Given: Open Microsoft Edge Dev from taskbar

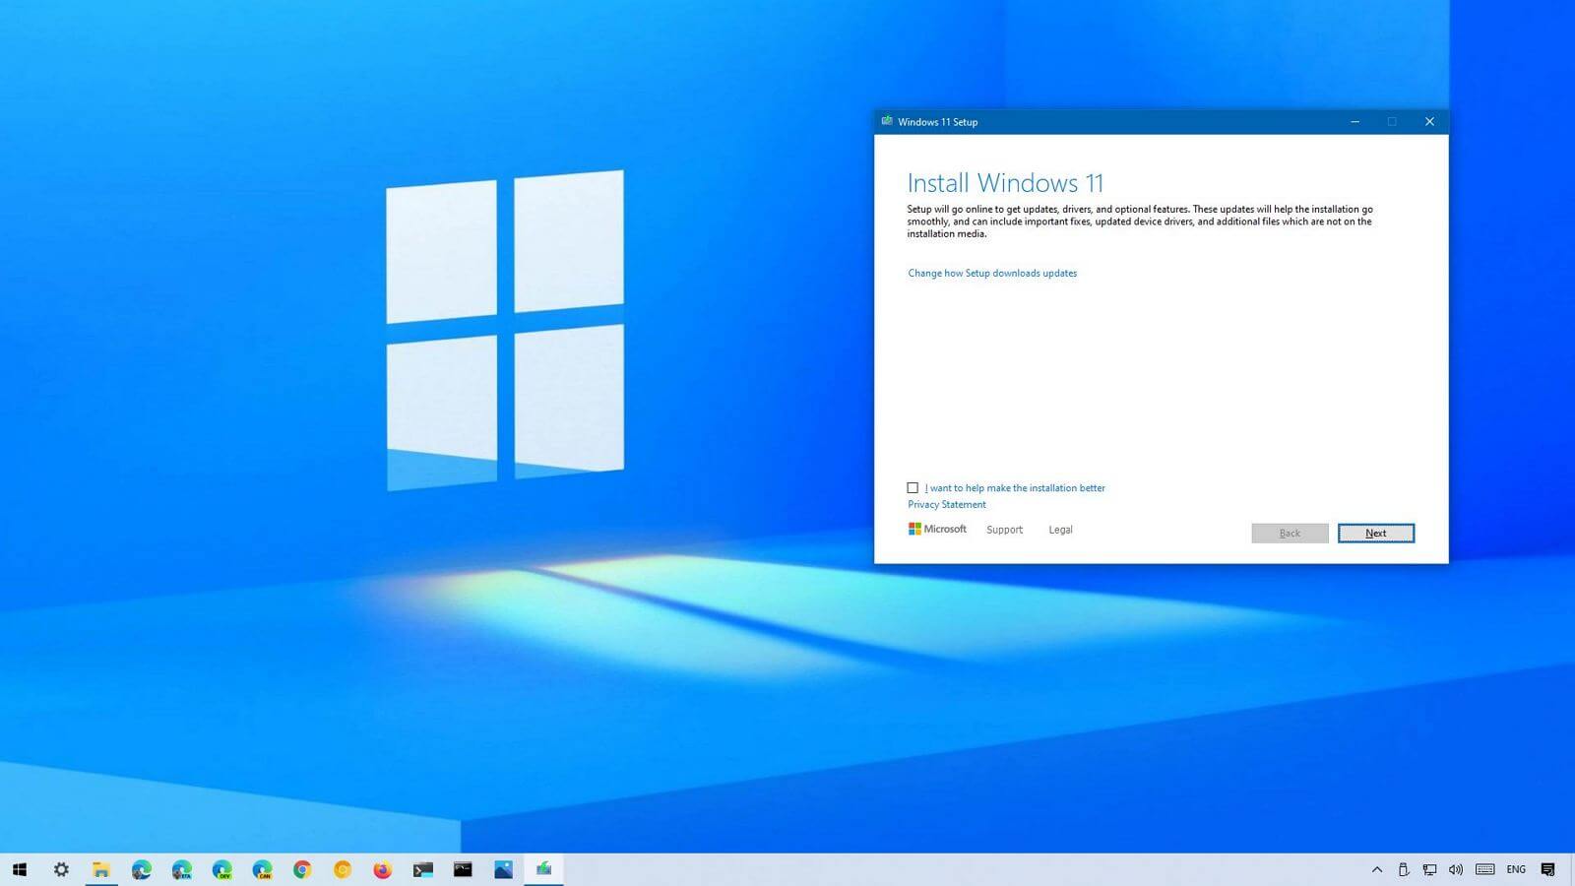Looking at the screenshot, I should point(222,869).
